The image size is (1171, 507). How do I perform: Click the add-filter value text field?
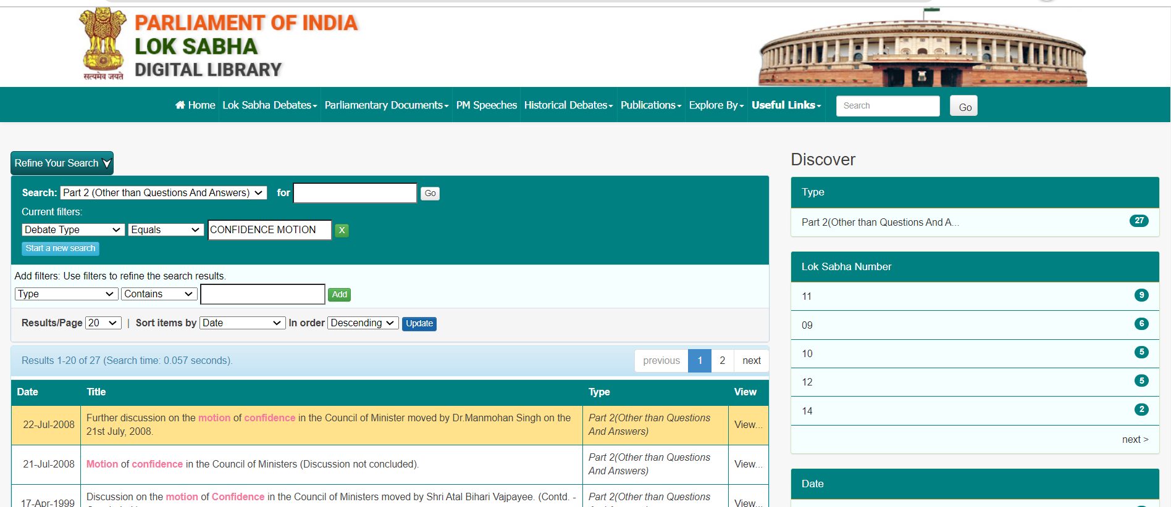[x=262, y=294]
